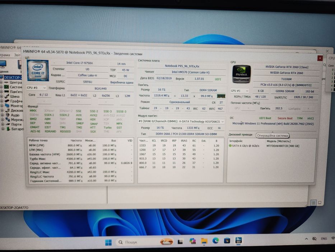
Task: Open Copilot from the taskbar
Action: tap(193, 242)
